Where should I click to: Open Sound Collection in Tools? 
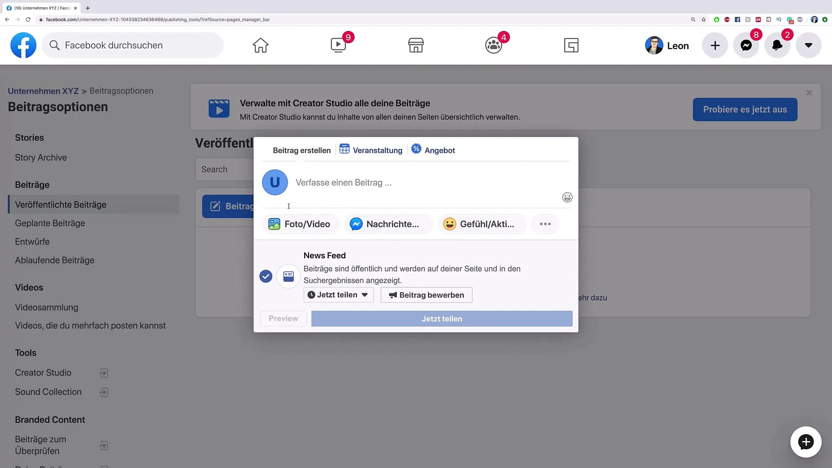pyautogui.click(x=48, y=392)
